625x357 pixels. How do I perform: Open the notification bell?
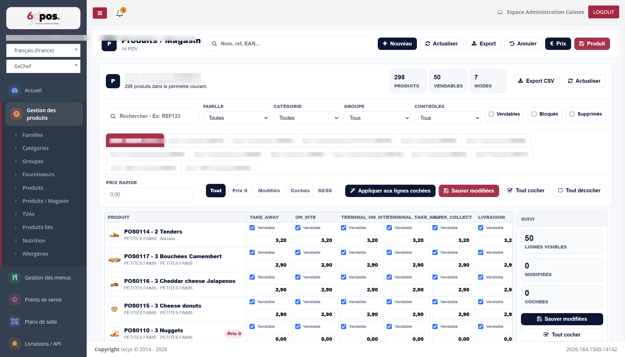pyautogui.click(x=120, y=13)
